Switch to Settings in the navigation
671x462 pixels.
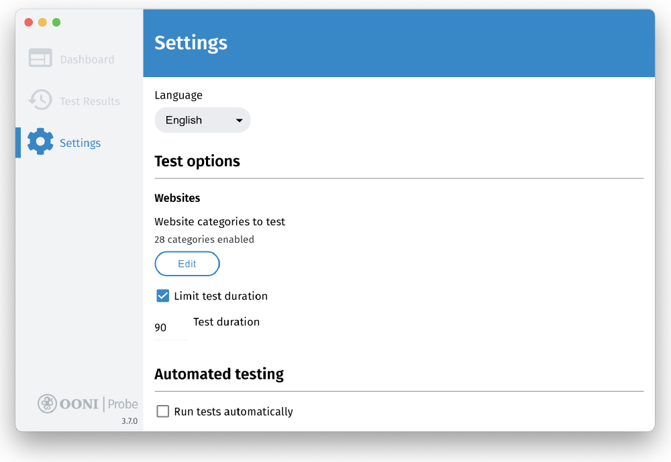point(80,142)
